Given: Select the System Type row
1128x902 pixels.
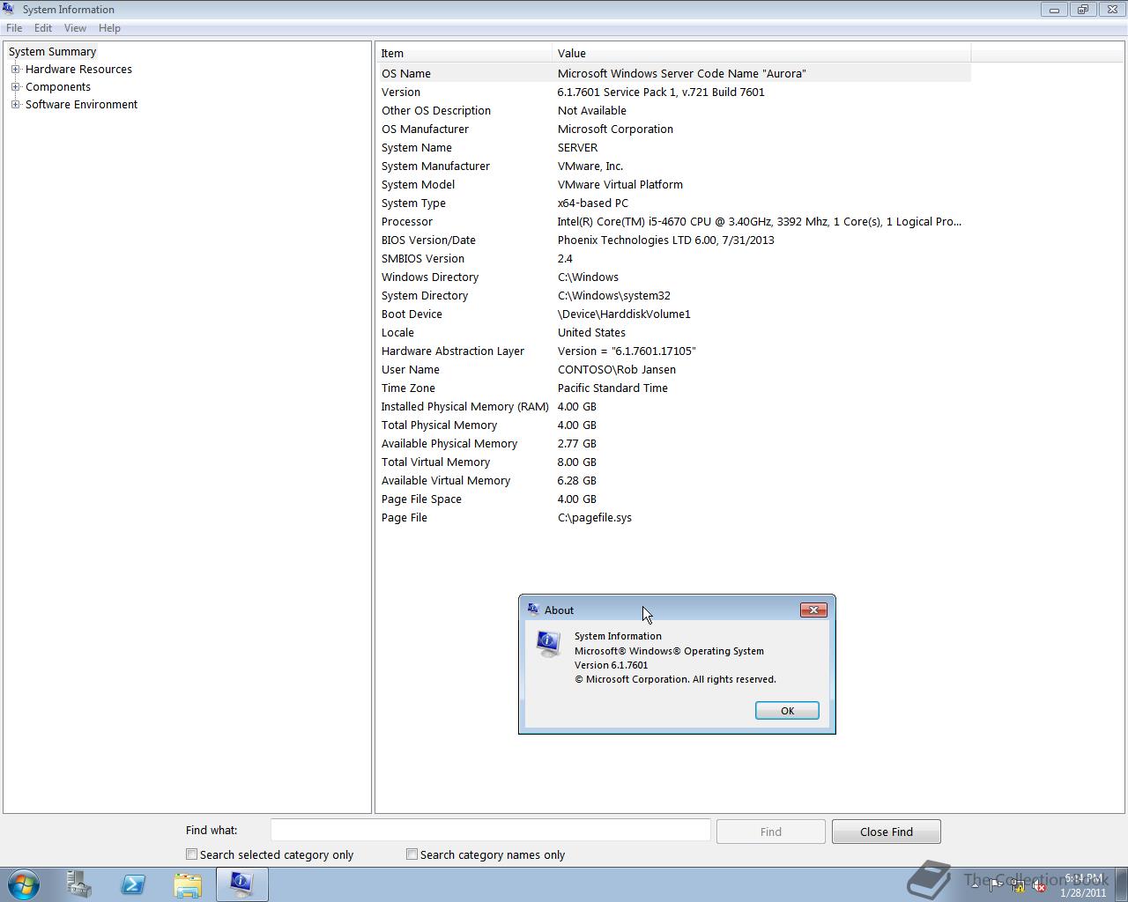Looking at the screenshot, I should pos(674,203).
